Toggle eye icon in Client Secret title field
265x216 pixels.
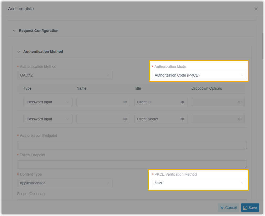pos(182,119)
